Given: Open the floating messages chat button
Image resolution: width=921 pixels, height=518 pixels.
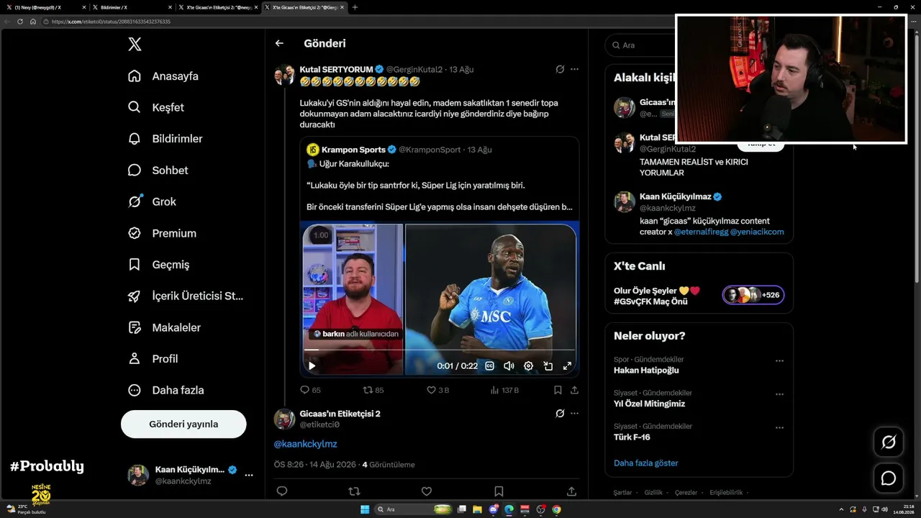Looking at the screenshot, I should (x=889, y=478).
